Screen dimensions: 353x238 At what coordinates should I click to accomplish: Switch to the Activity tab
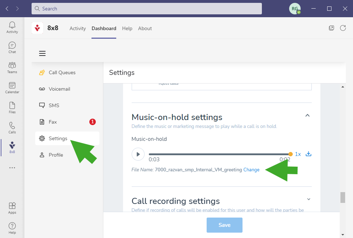(77, 28)
